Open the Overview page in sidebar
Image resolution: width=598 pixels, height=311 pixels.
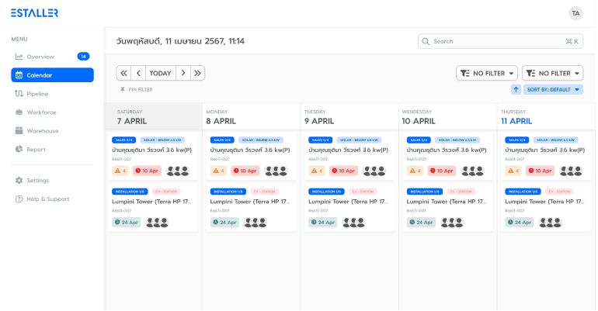pos(40,57)
